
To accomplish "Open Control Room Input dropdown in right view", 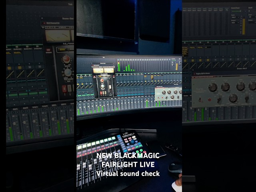I will pyautogui.click(x=235, y=17).
